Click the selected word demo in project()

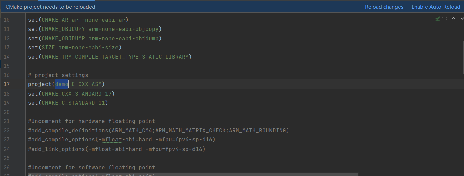pos(62,84)
